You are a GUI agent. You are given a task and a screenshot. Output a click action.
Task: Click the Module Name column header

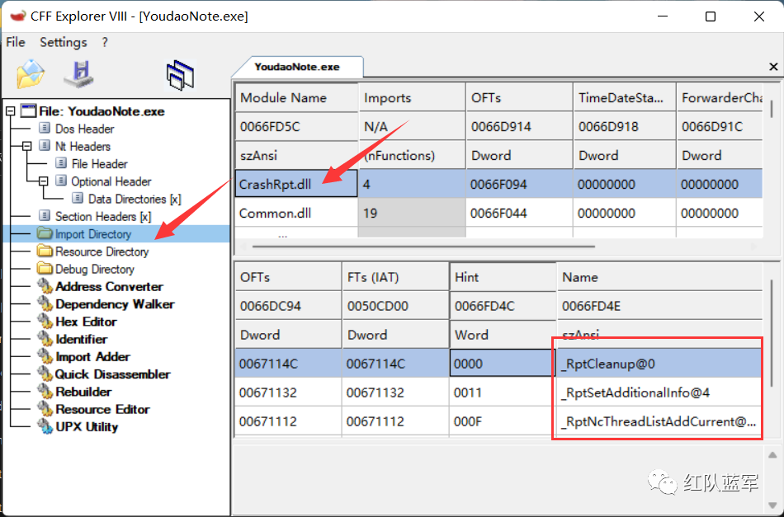(296, 97)
